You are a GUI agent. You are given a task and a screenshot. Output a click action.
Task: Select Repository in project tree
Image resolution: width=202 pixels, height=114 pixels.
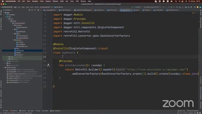tap(19, 55)
